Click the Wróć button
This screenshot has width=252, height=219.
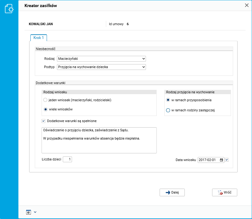click(224, 192)
